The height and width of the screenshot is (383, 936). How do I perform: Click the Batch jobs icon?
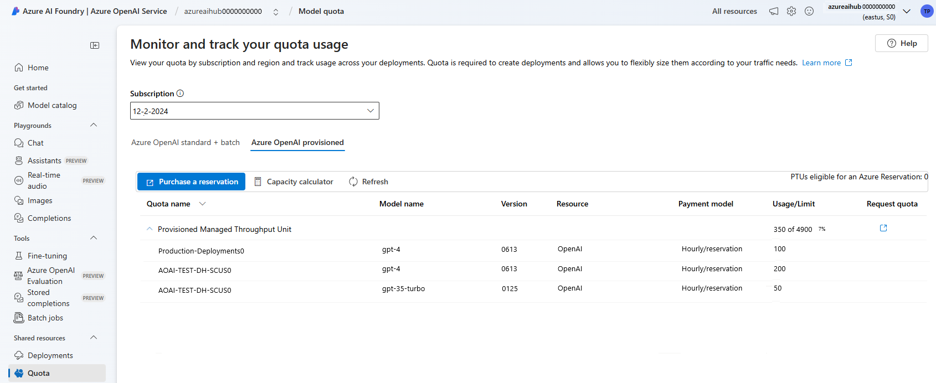19,318
